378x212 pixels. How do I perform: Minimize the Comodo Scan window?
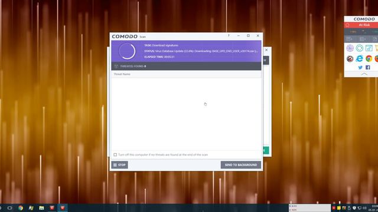[x=239, y=35]
